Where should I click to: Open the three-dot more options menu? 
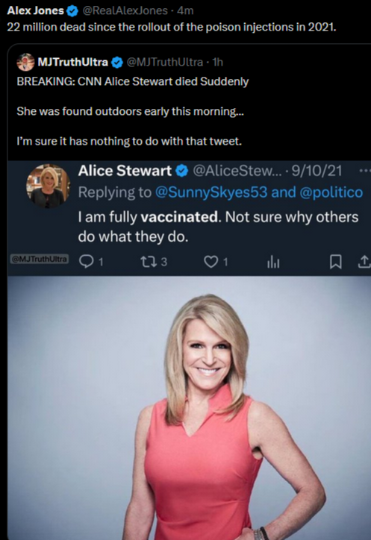tap(364, 171)
